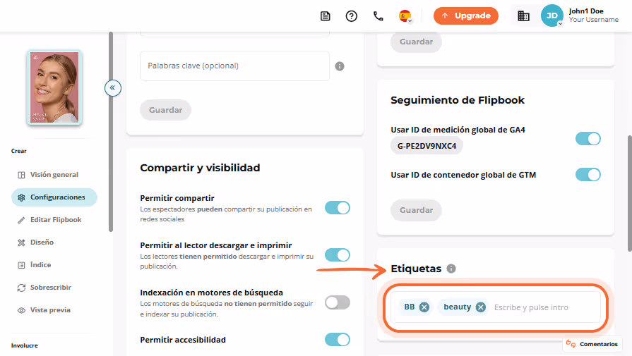Open the Comentarios feedback button
Screen dimensions: 632x356
(592, 344)
